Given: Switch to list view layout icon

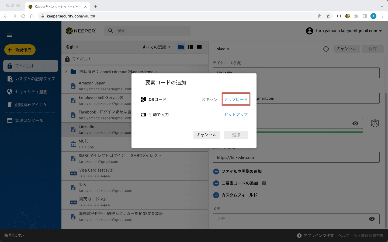Looking at the screenshot, I should 199,47.
